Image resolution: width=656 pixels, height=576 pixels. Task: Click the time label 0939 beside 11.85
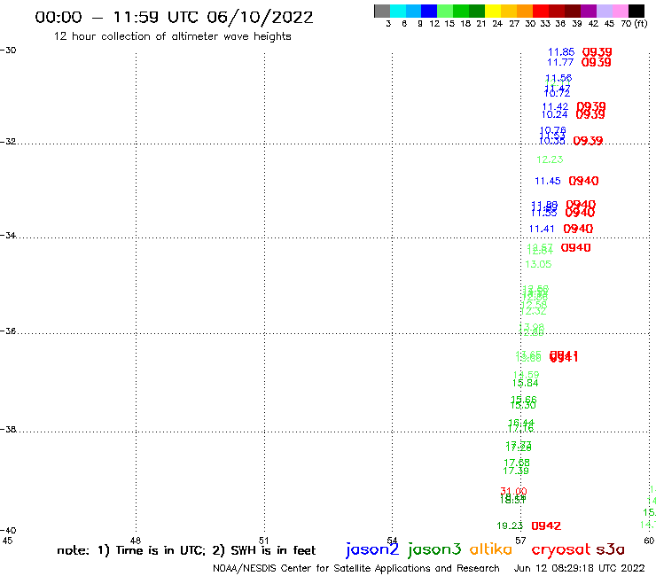(597, 52)
